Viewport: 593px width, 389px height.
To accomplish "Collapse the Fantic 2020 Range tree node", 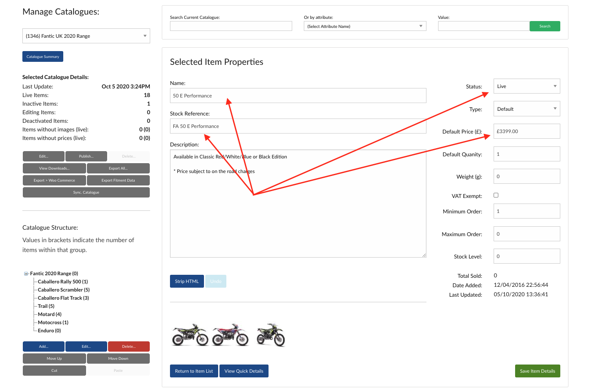I will click(26, 274).
